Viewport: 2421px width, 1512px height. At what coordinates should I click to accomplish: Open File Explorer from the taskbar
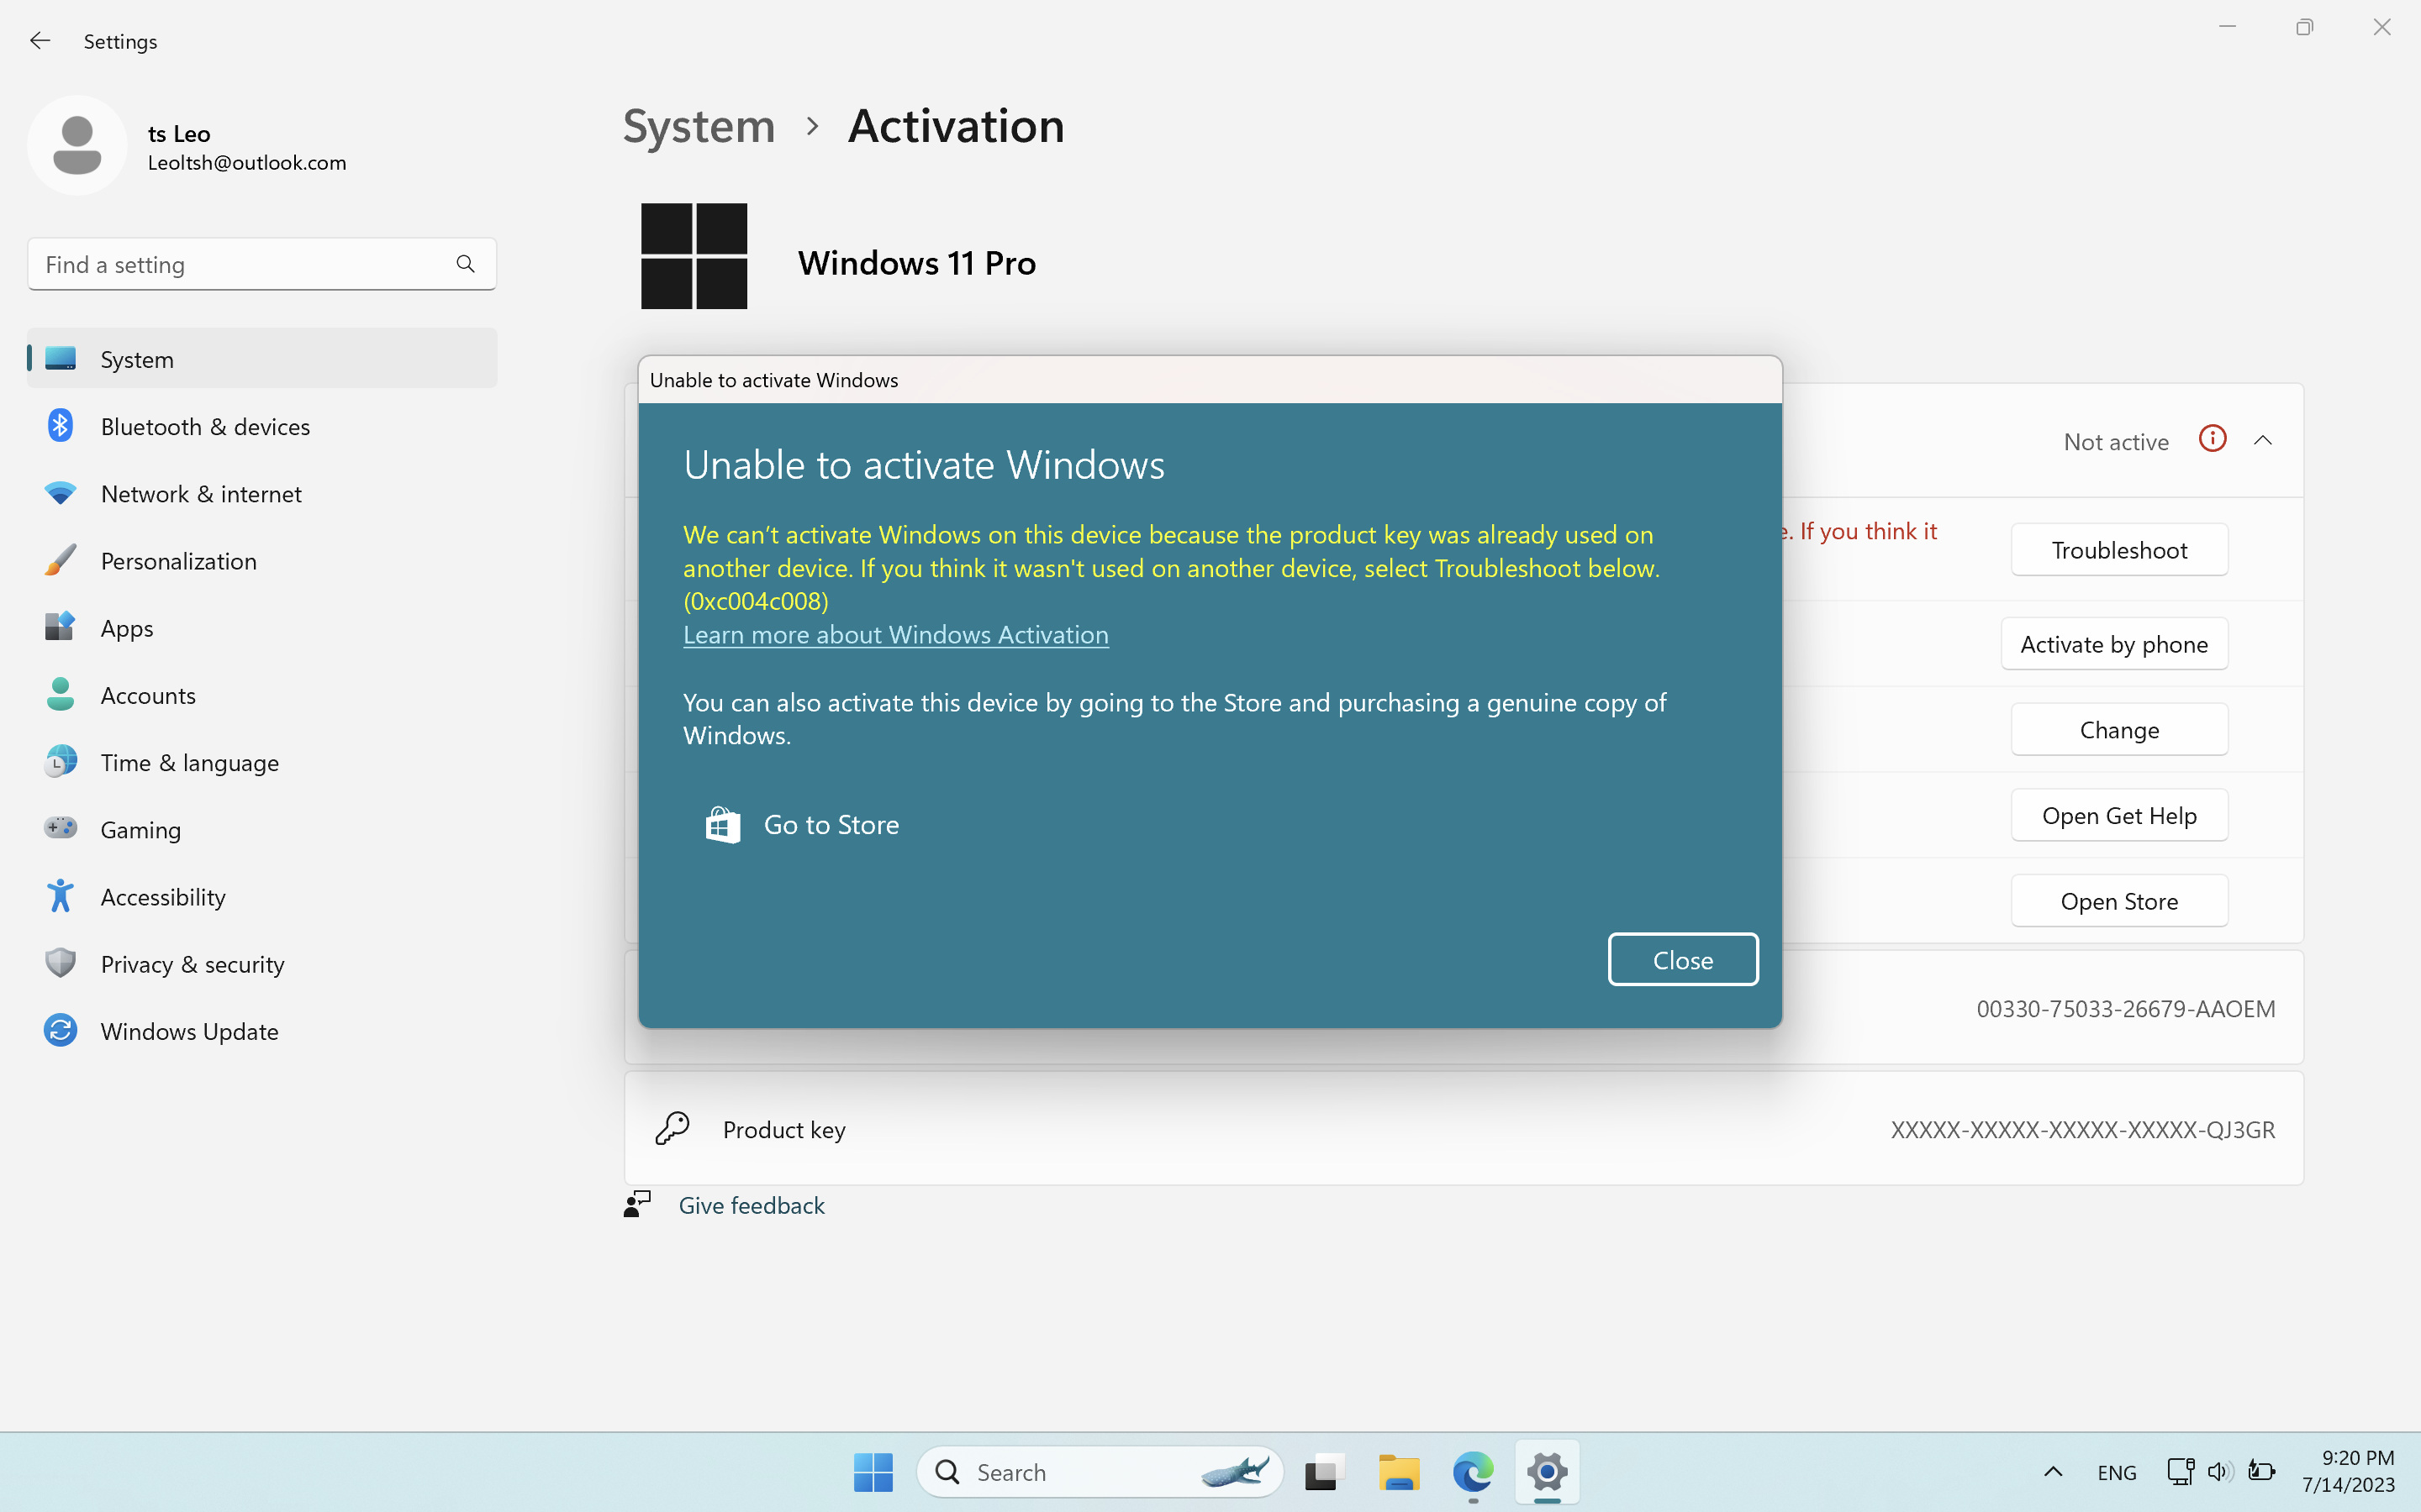pos(1399,1472)
